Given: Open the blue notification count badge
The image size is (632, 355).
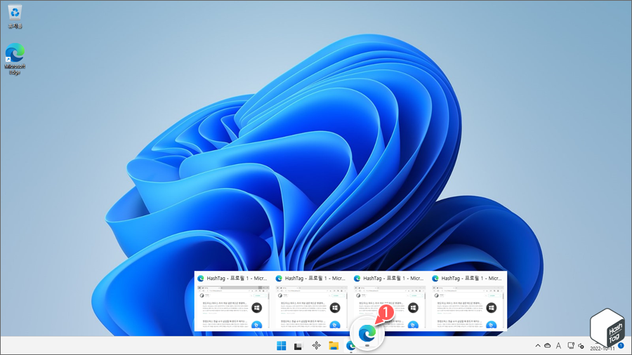Looking at the screenshot, I should [621, 346].
